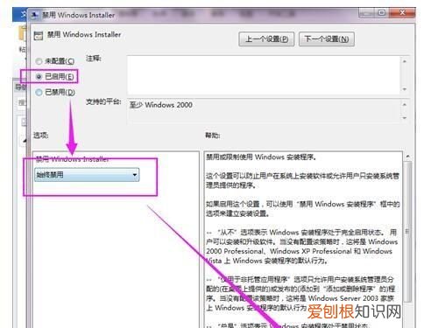Select the 已禁用(D) radio option
This screenshot has height=328, width=424.
(x=55, y=93)
